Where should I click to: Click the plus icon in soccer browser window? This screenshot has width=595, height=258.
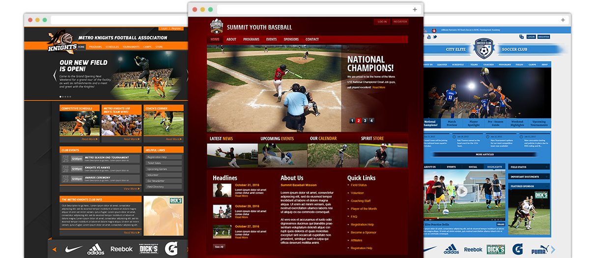563,20
